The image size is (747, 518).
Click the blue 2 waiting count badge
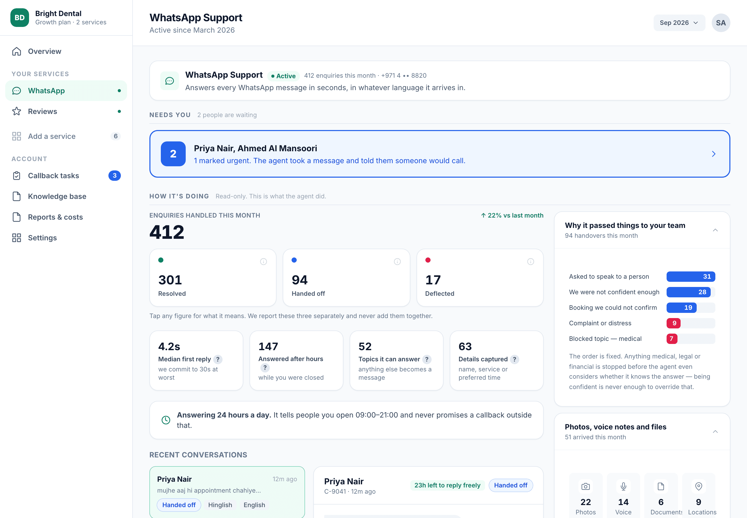coord(173,154)
